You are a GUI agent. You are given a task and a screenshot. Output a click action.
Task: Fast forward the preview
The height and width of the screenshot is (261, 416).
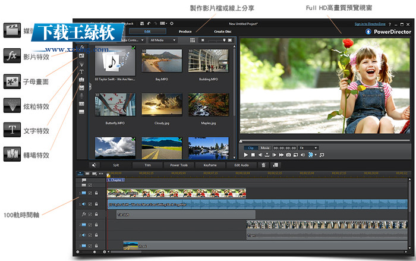pyautogui.click(x=282, y=155)
